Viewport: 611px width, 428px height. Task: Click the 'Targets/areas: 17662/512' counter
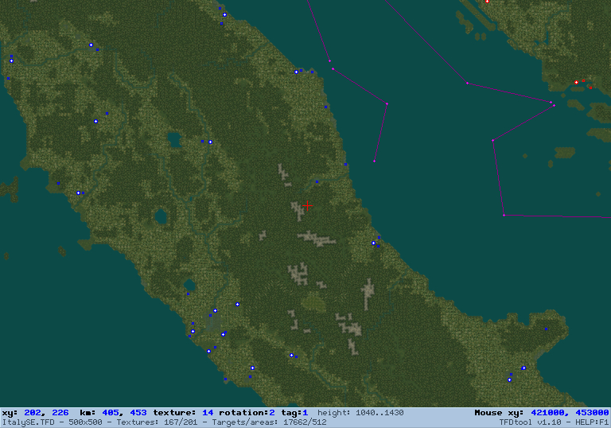(269, 422)
